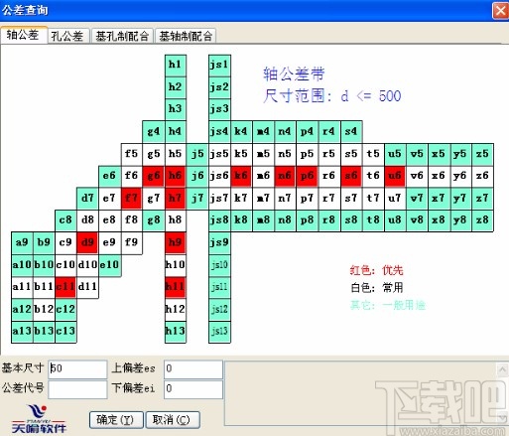This screenshot has height=436, width=509.
Task: Select tolerance cell e6
Action: coord(110,176)
